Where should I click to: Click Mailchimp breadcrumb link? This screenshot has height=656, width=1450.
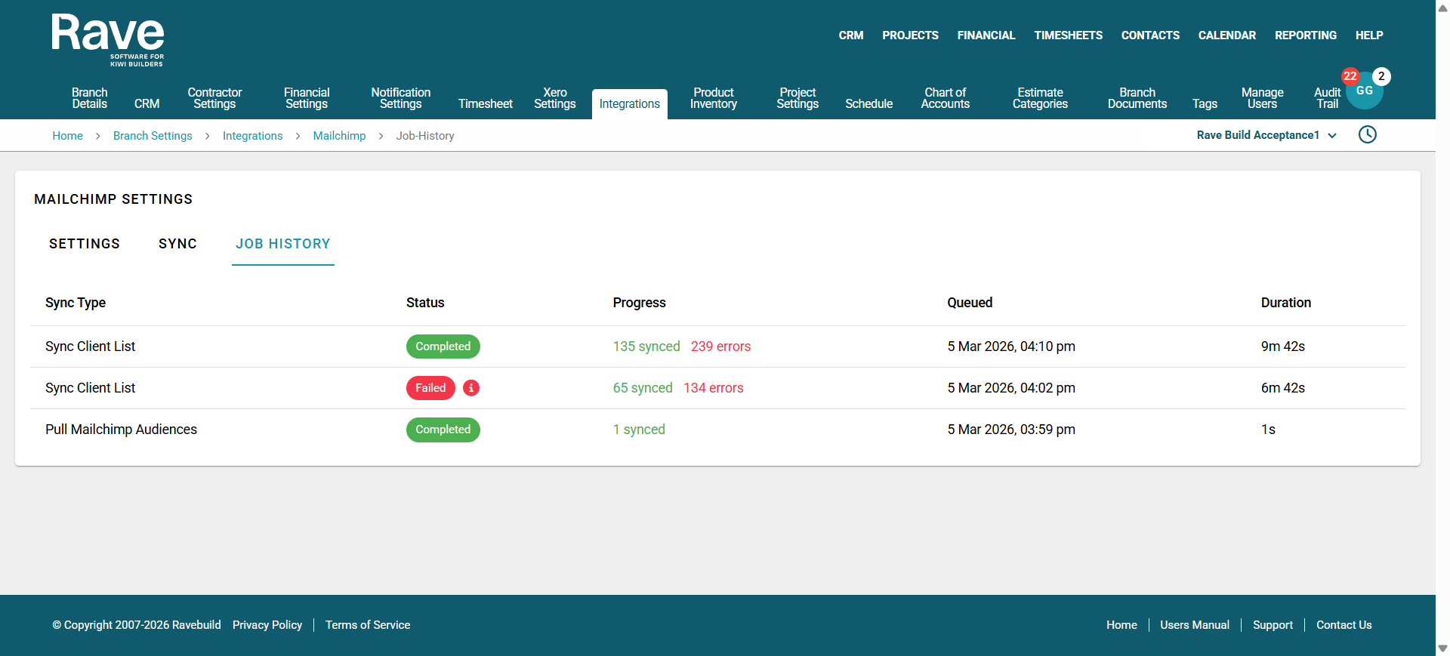340,136
